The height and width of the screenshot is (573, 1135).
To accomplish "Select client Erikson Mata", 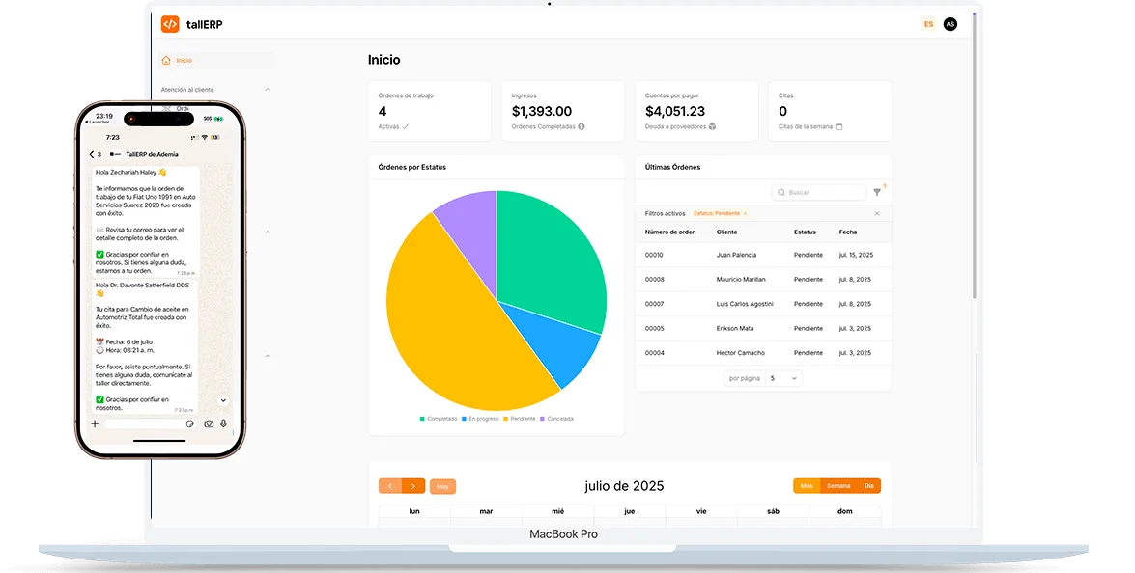I will click(x=735, y=329).
